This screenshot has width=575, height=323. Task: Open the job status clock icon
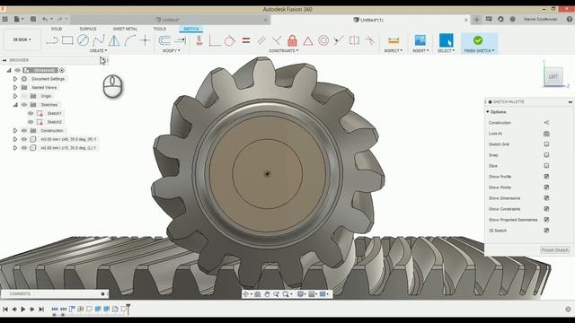(x=500, y=19)
